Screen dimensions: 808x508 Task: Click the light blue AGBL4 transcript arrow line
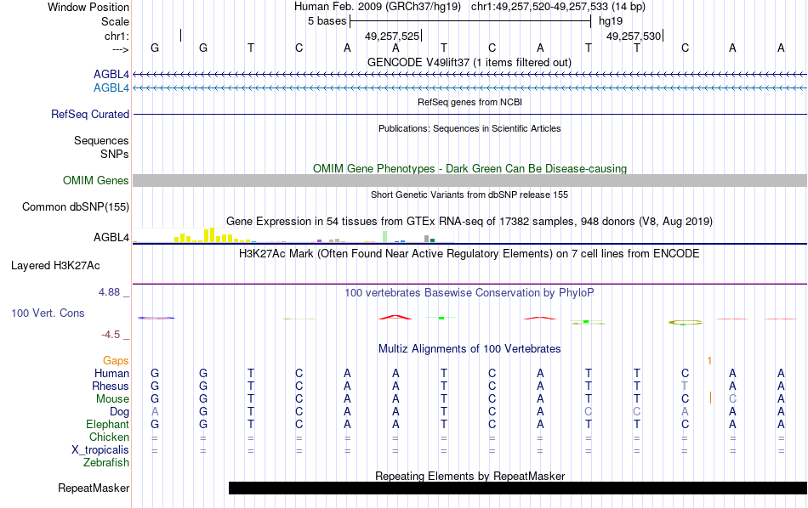click(469, 88)
